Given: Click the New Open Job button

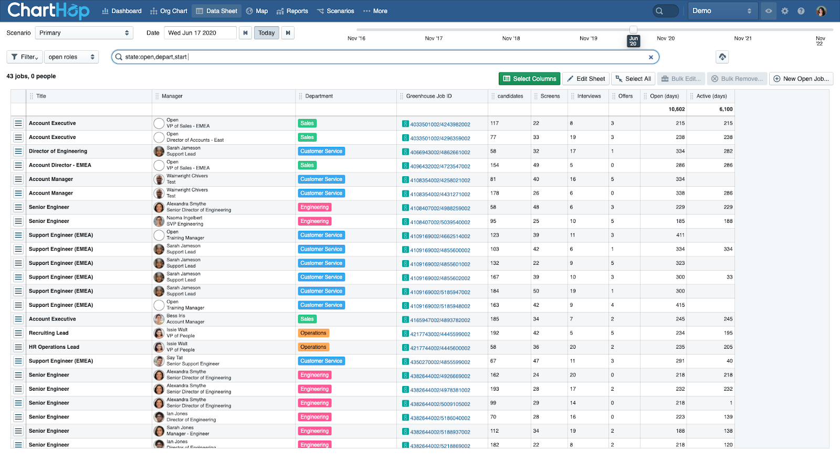Looking at the screenshot, I should (x=801, y=79).
